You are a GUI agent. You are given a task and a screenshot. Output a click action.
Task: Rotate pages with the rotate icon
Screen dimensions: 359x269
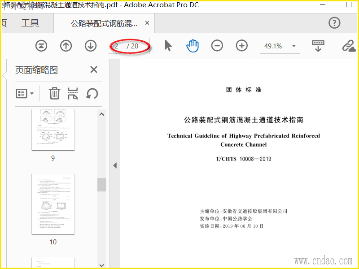click(x=92, y=94)
